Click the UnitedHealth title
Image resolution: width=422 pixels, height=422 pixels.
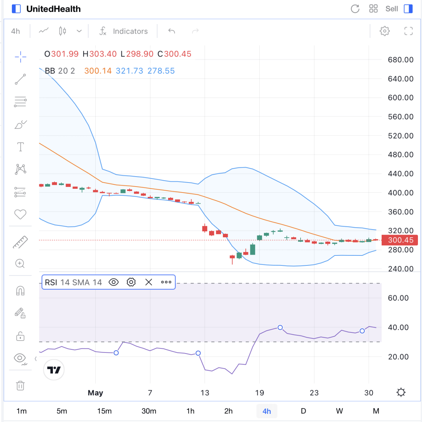(54, 9)
